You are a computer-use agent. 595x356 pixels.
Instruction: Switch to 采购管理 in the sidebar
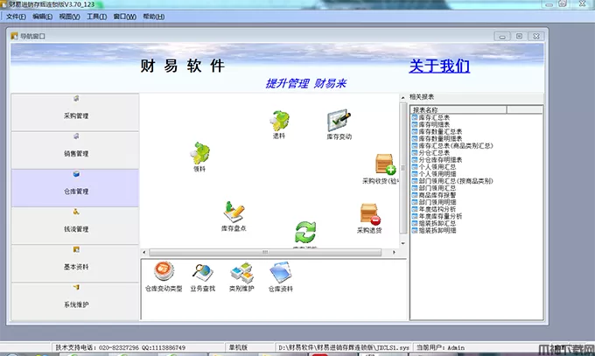(75, 112)
